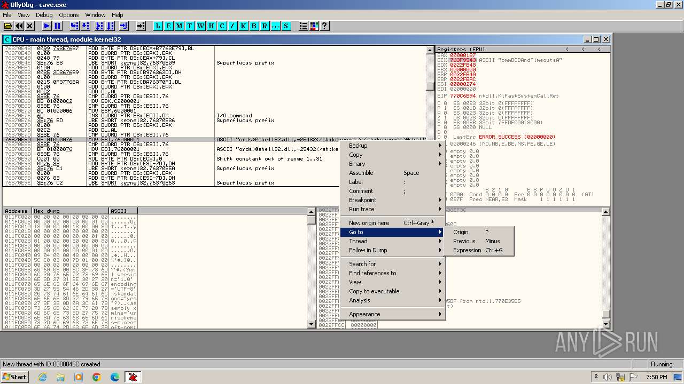This screenshot has height=384, width=684.
Task: Open CPU window with C button
Action: (x=222, y=26)
